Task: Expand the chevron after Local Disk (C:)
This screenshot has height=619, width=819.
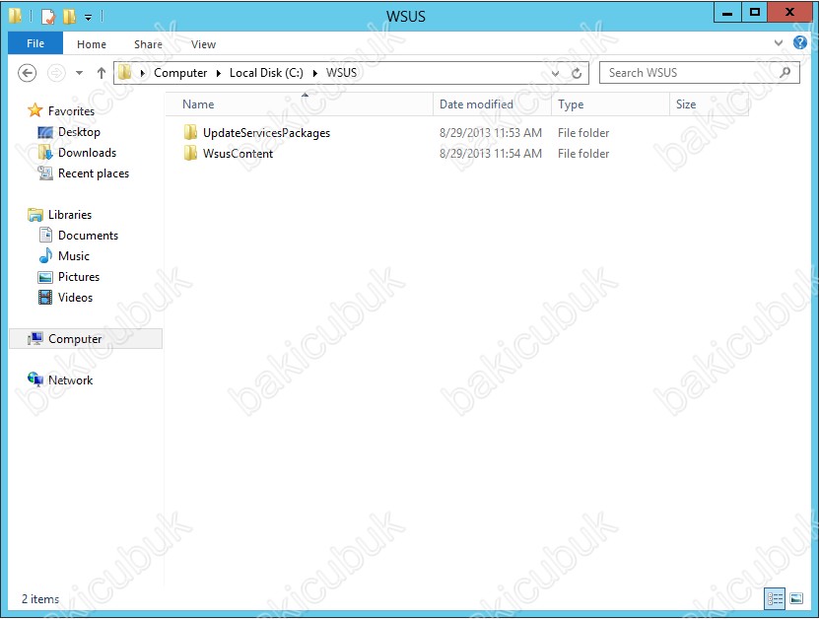Action: click(x=315, y=73)
